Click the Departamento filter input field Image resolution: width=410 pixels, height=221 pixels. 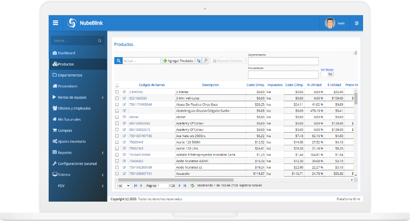tap(283, 61)
